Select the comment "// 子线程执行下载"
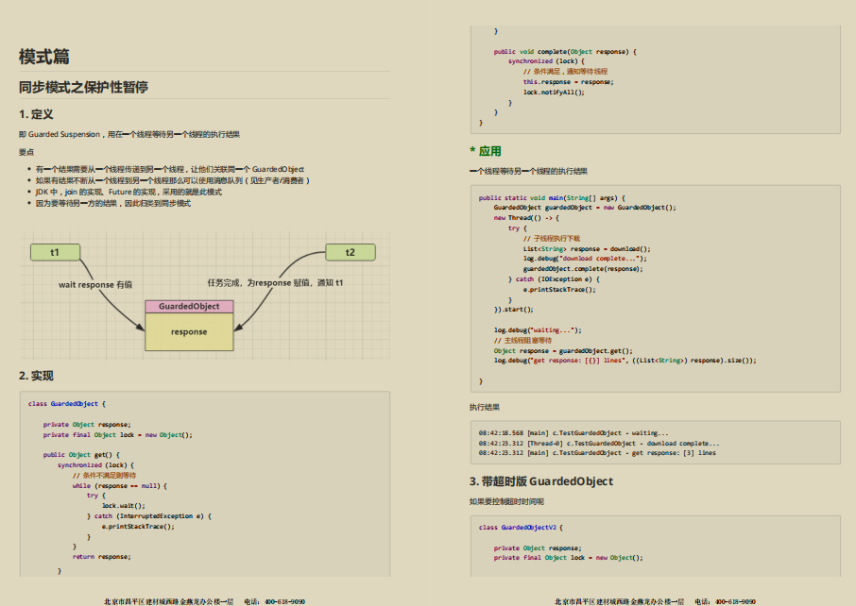This screenshot has height=606, width=856. coord(552,239)
